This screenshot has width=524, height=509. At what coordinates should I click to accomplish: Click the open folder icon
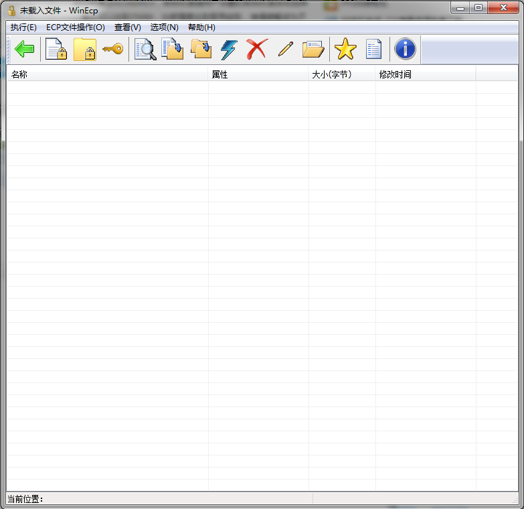click(313, 50)
